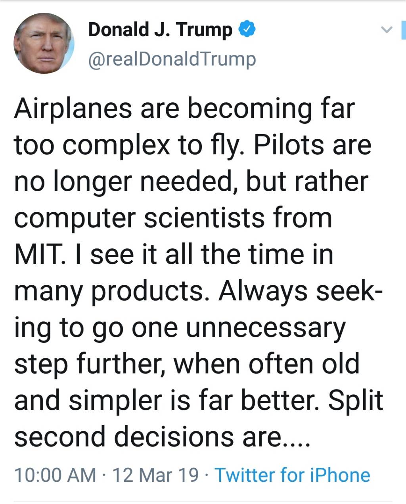Screen dimensions: 406x504
Task: Click the blue verified badge
Action: coord(247,29)
